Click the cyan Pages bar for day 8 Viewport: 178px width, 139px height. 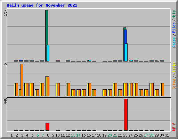point(48,53)
